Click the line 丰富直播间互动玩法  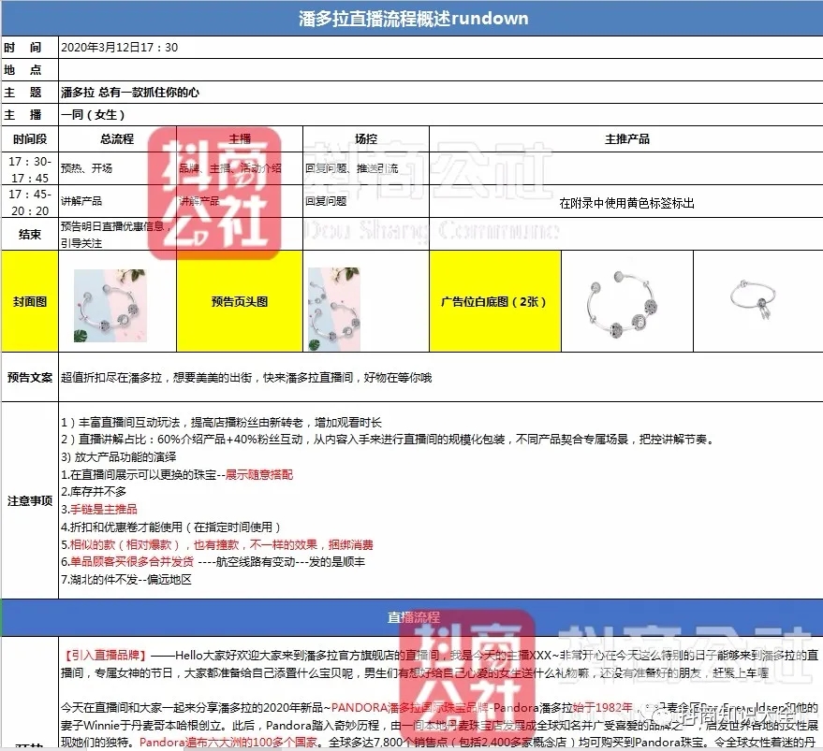[x=221, y=422]
